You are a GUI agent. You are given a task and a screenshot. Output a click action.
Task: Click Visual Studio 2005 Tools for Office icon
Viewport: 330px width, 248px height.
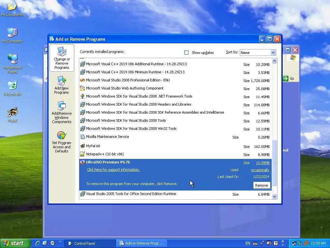(82, 194)
